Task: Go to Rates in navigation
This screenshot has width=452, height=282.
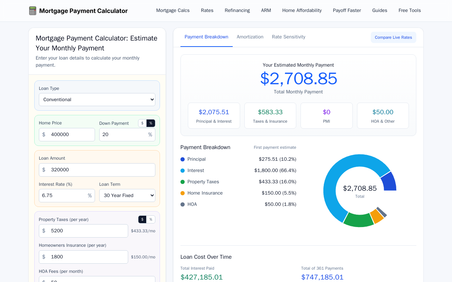Action: click(207, 11)
